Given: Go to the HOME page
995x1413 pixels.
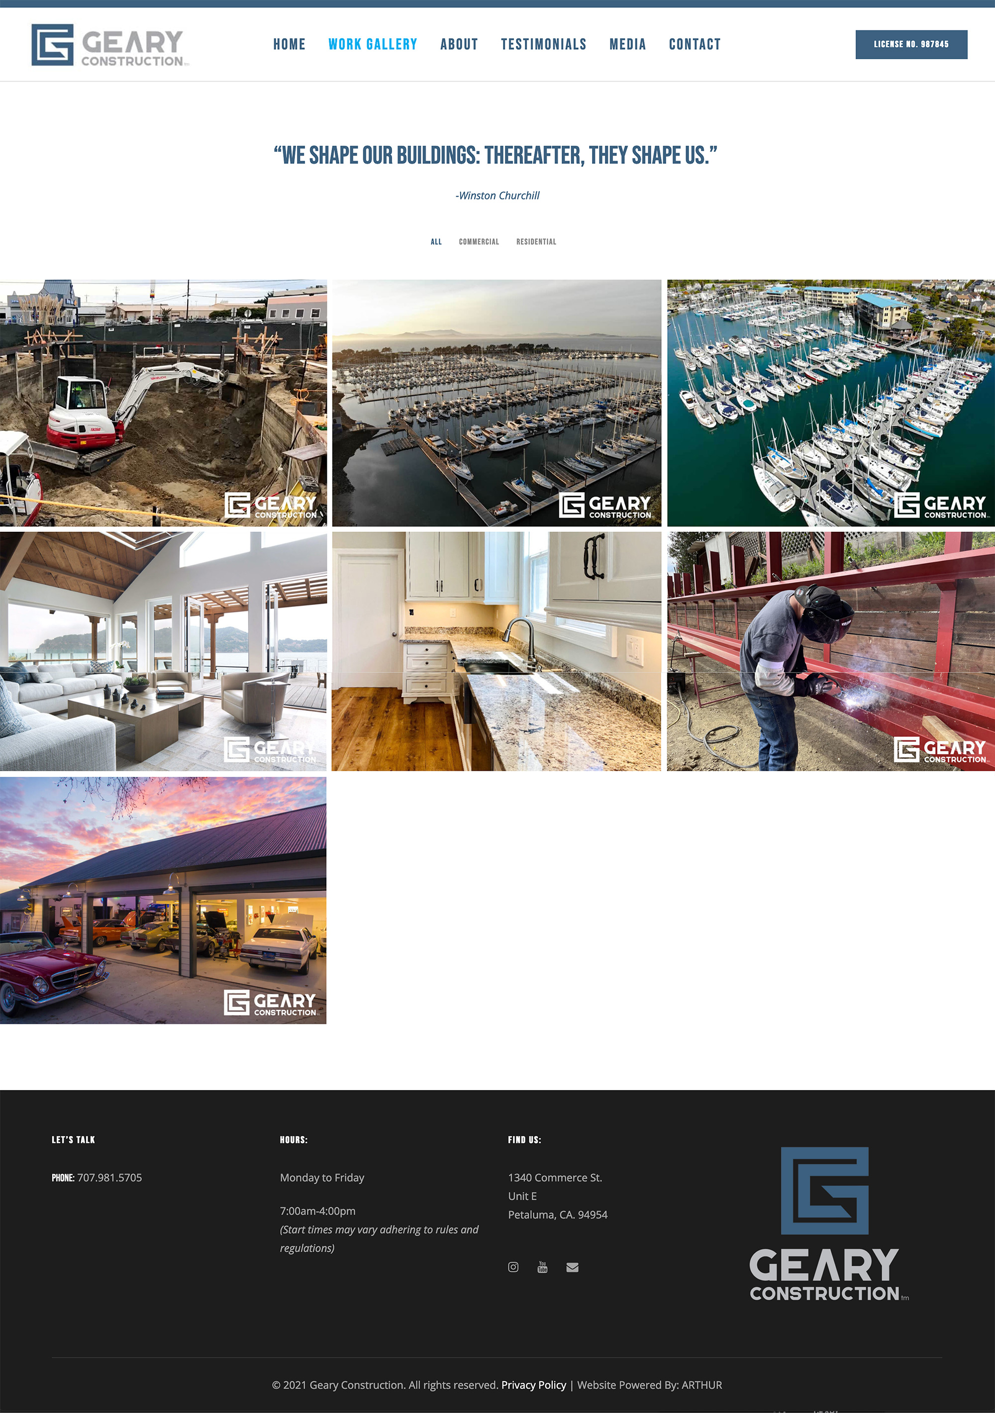Looking at the screenshot, I should point(289,44).
